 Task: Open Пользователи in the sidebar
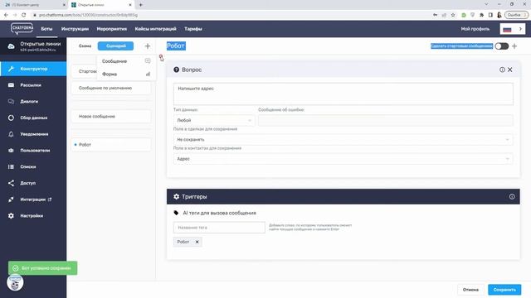[x=33, y=151]
